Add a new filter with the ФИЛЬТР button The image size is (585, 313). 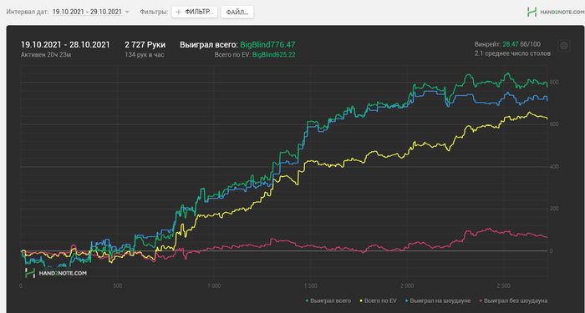[x=195, y=12]
